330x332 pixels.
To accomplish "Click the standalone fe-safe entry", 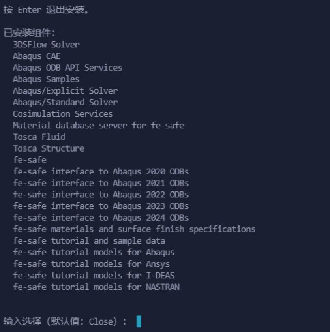I will pyautogui.click(x=29, y=160).
